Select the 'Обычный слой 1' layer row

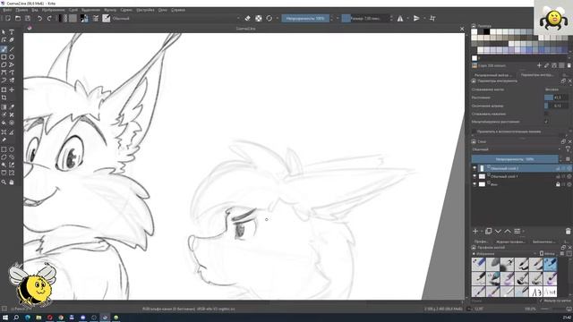[521, 176]
